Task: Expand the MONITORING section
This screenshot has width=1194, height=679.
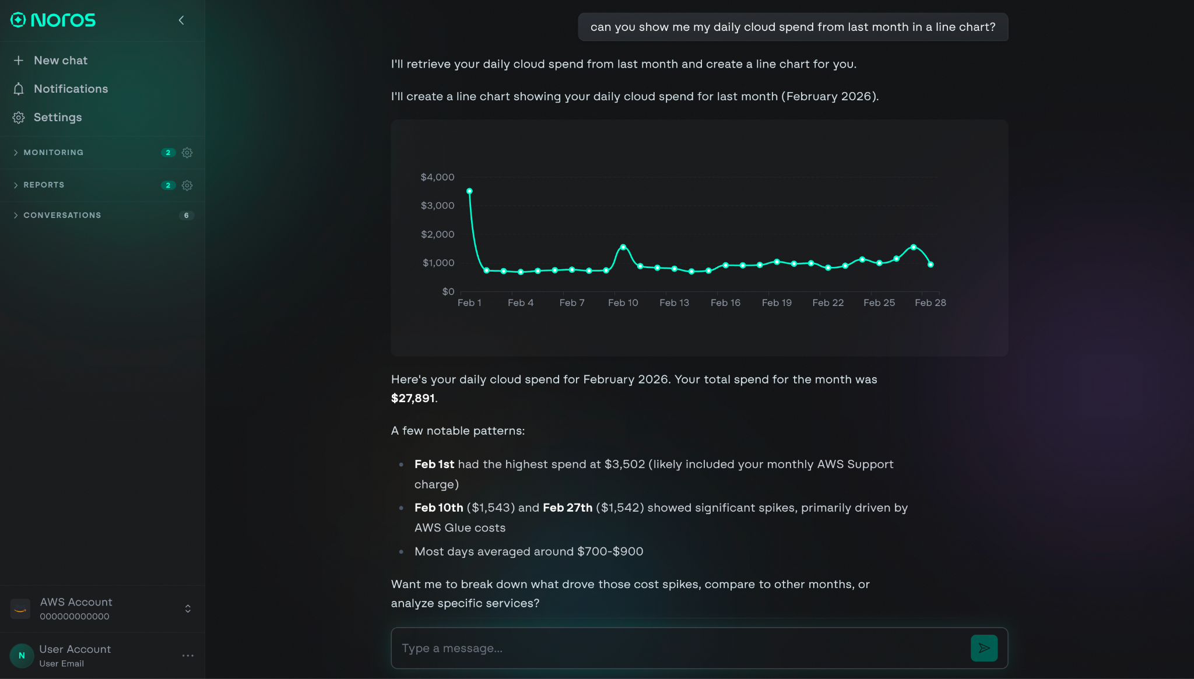Action: pos(53,152)
